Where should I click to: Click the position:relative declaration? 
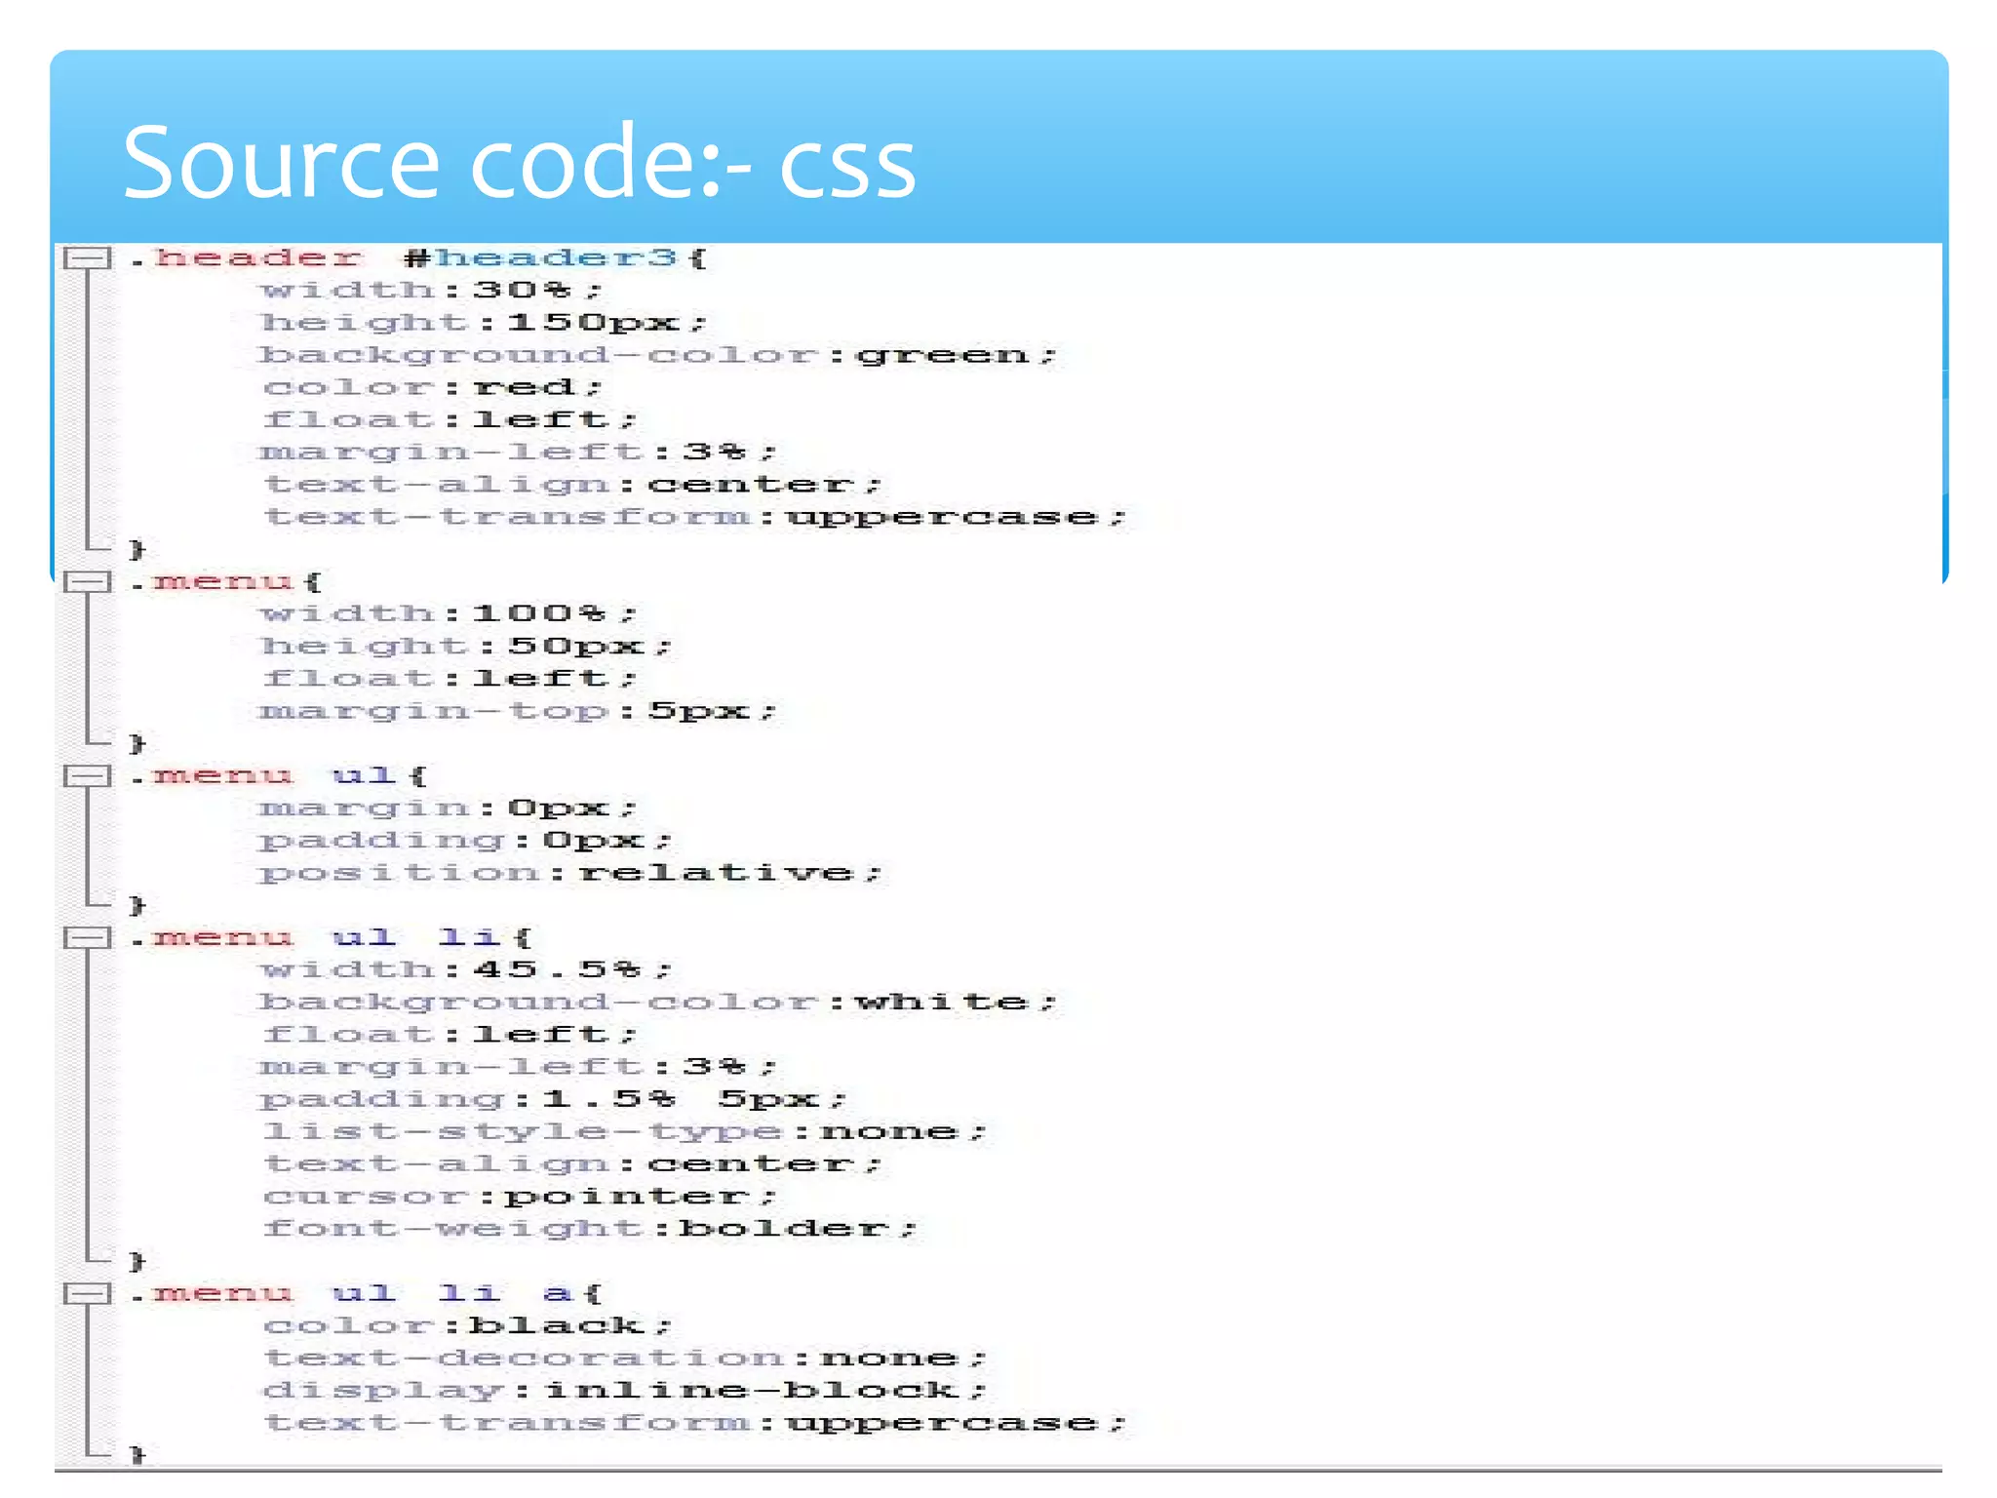point(570,873)
